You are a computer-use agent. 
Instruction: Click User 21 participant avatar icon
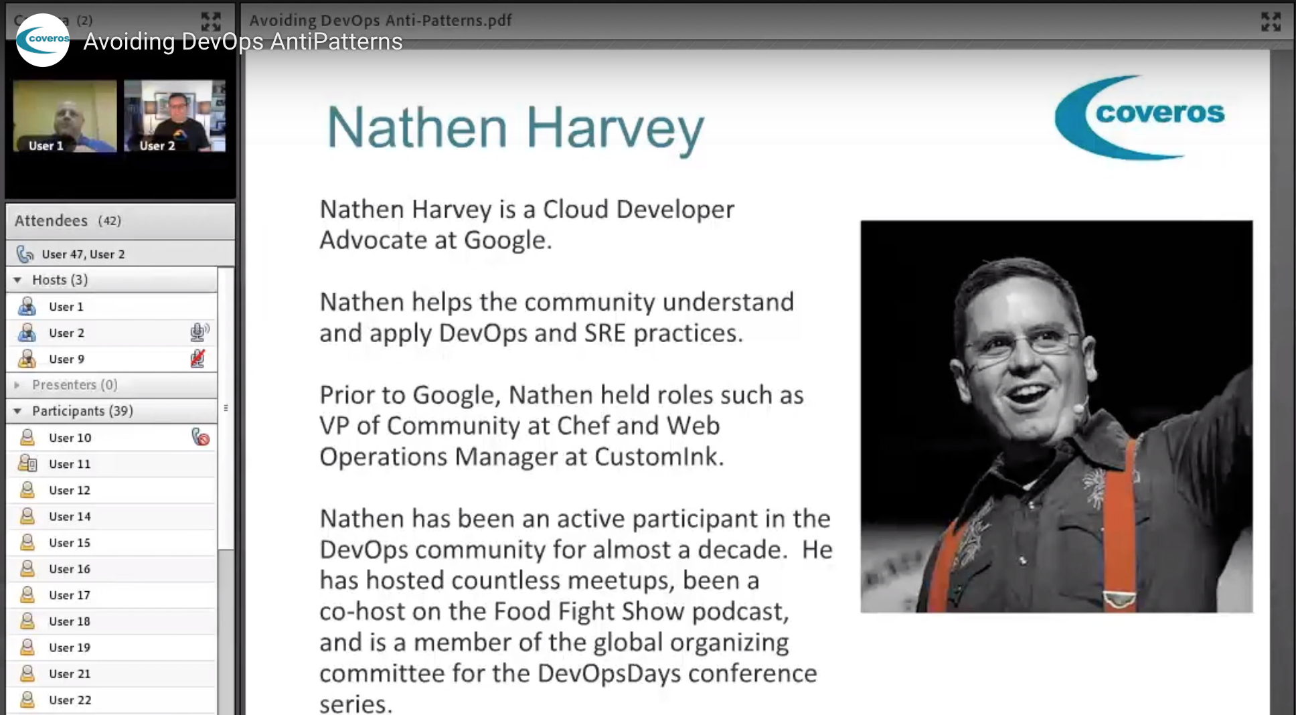[27, 673]
